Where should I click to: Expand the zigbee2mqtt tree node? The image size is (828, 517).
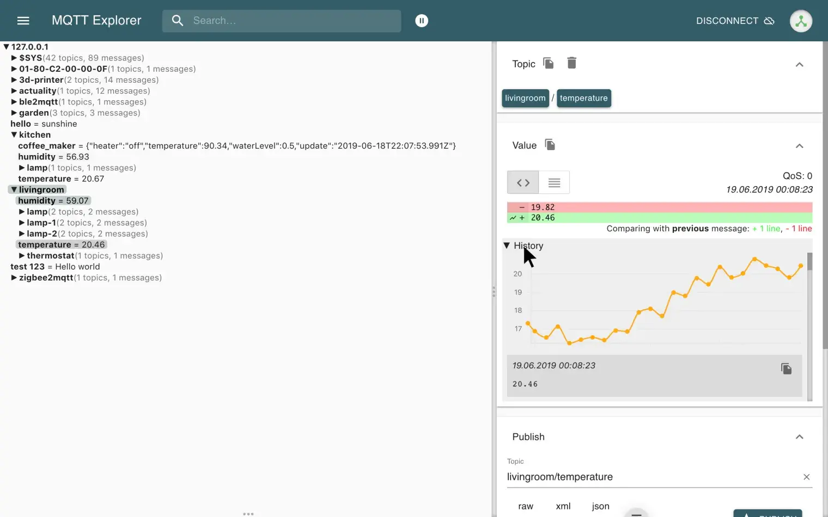[x=14, y=278]
